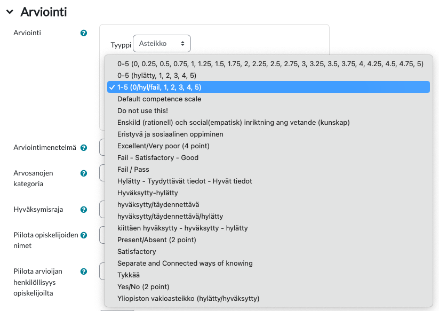Pick Yliopiston vakioasteikko (hylätty/hyväksytty)
Image resolution: width=439 pixels, height=311 pixels.
point(268,298)
